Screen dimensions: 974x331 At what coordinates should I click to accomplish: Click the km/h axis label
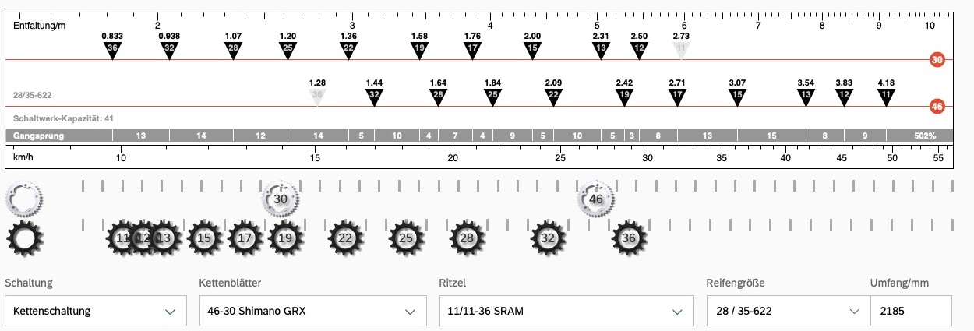[x=22, y=157]
